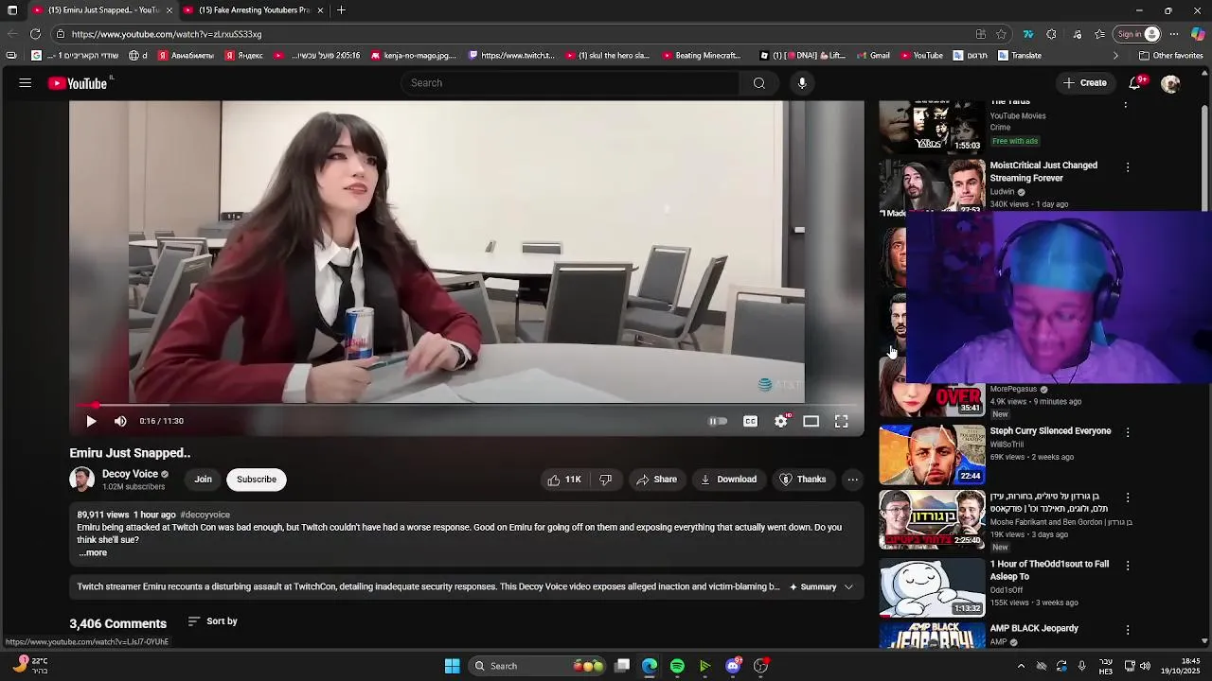Open a new browser tab plus button
Viewport: 1212px width, 681px height.
341,10
